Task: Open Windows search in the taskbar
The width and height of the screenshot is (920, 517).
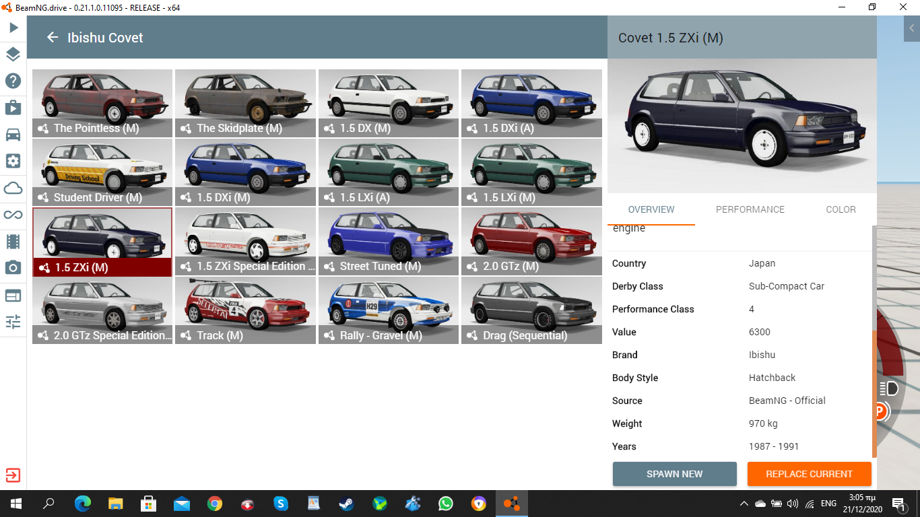Action: point(48,504)
